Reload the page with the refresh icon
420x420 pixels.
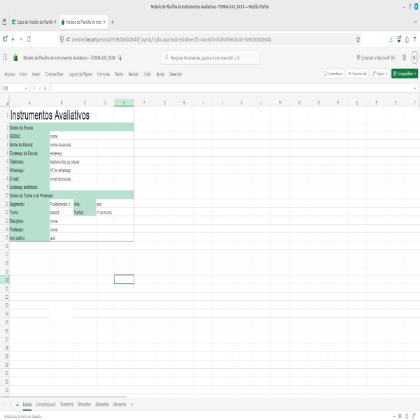(x=29, y=39)
